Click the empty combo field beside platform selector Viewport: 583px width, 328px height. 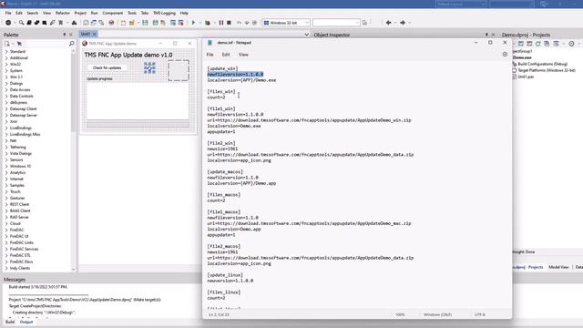tap(336, 23)
